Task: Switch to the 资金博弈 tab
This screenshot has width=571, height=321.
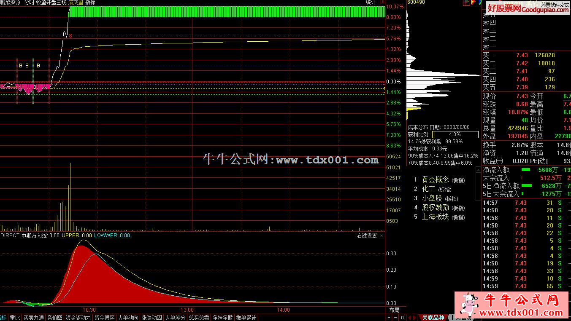Action: pyautogui.click(x=104, y=318)
